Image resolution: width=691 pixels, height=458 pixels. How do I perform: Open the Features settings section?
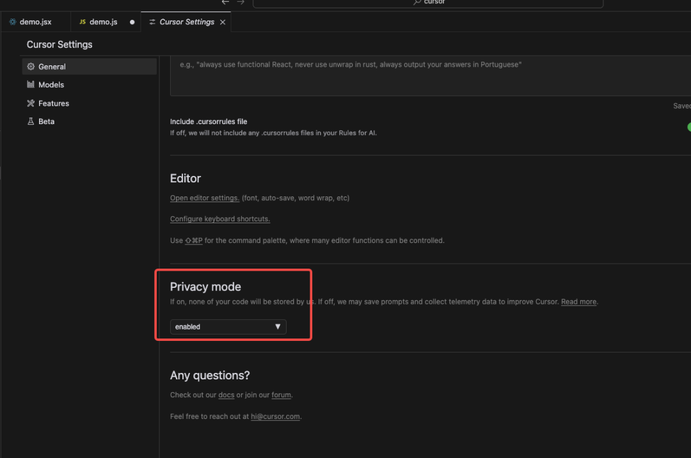90,103
